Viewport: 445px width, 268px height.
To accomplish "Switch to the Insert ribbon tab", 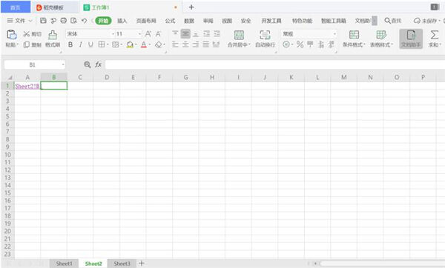I will point(122,21).
